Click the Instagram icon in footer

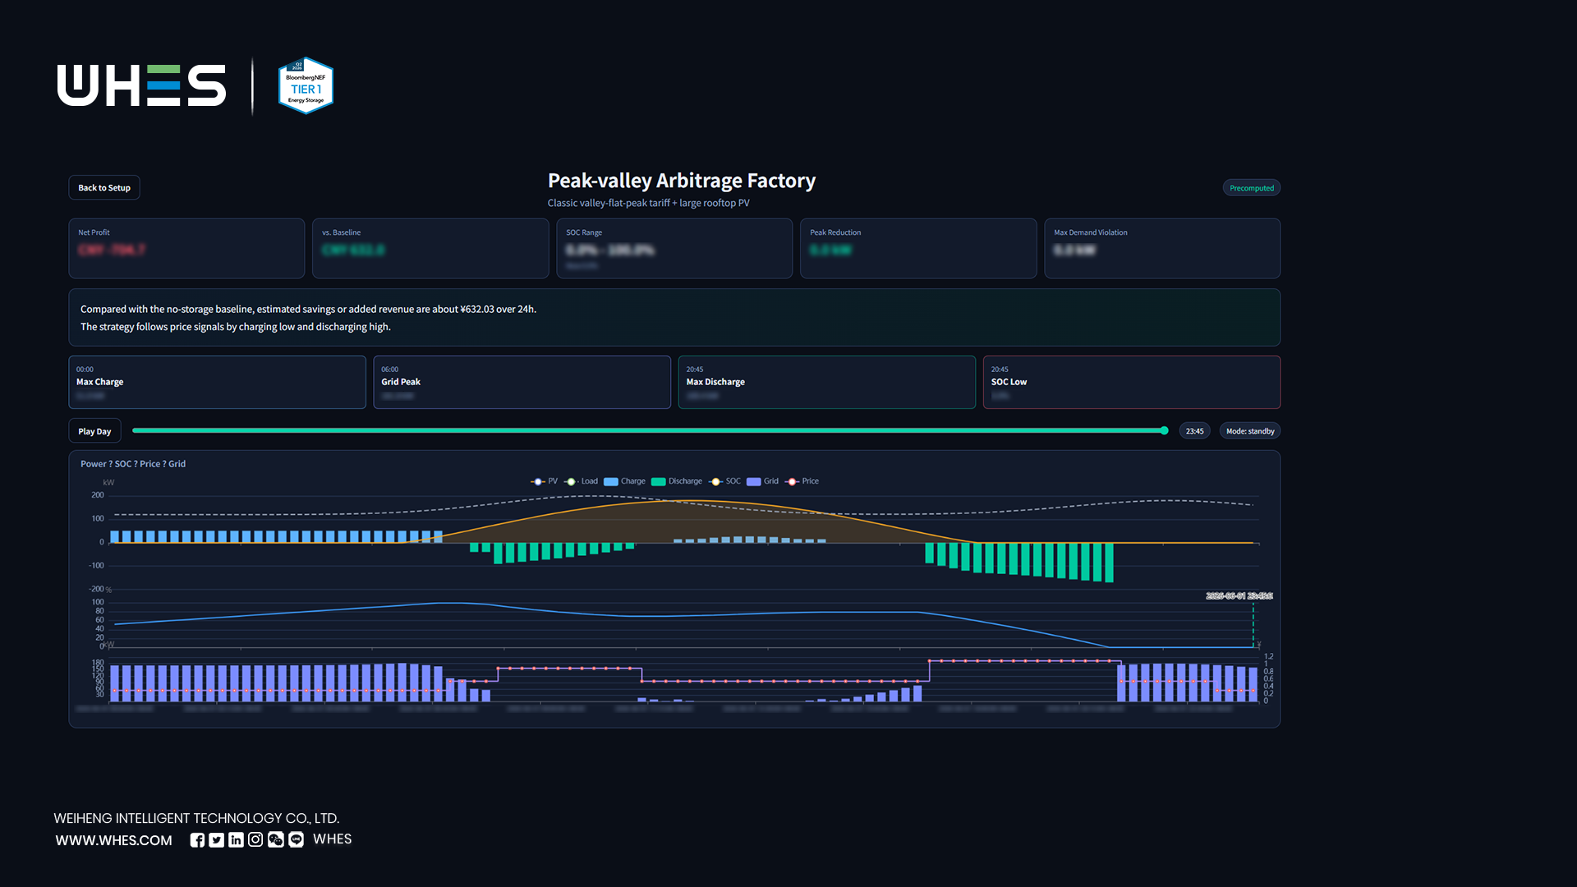point(255,839)
